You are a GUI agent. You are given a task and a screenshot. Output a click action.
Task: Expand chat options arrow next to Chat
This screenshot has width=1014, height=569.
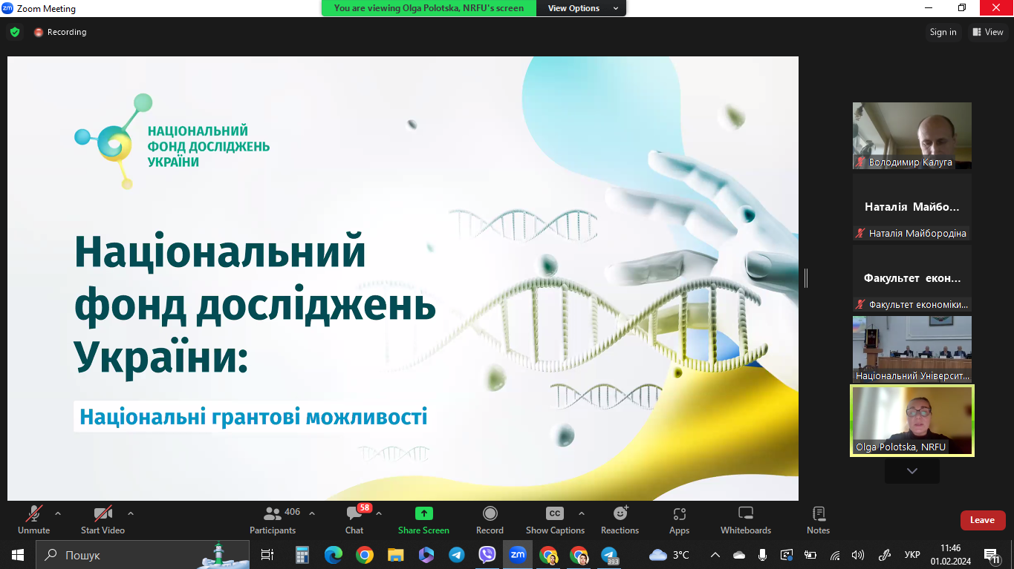pyautogui.click(x=379, y=513)
